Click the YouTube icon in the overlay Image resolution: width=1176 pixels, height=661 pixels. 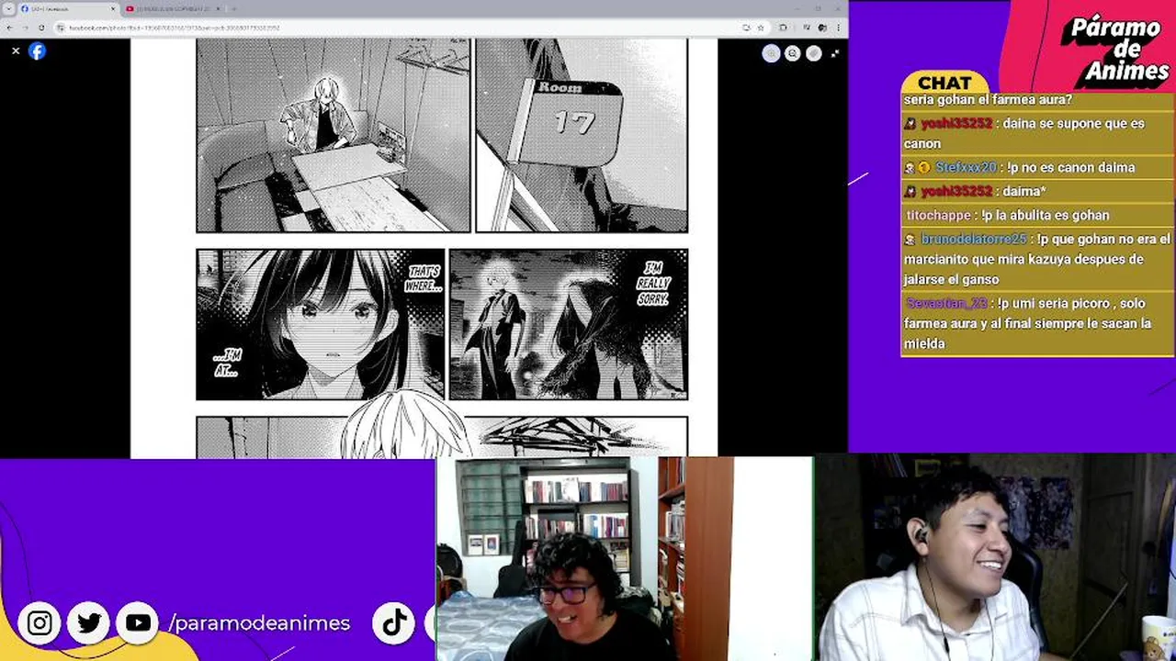[x=138, y=623]
